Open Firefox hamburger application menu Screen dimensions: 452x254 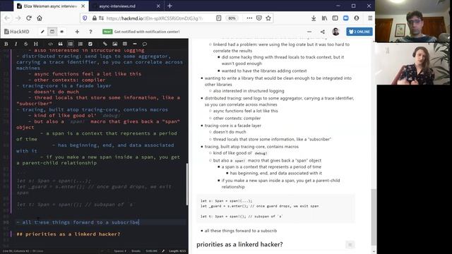[370, 18]
